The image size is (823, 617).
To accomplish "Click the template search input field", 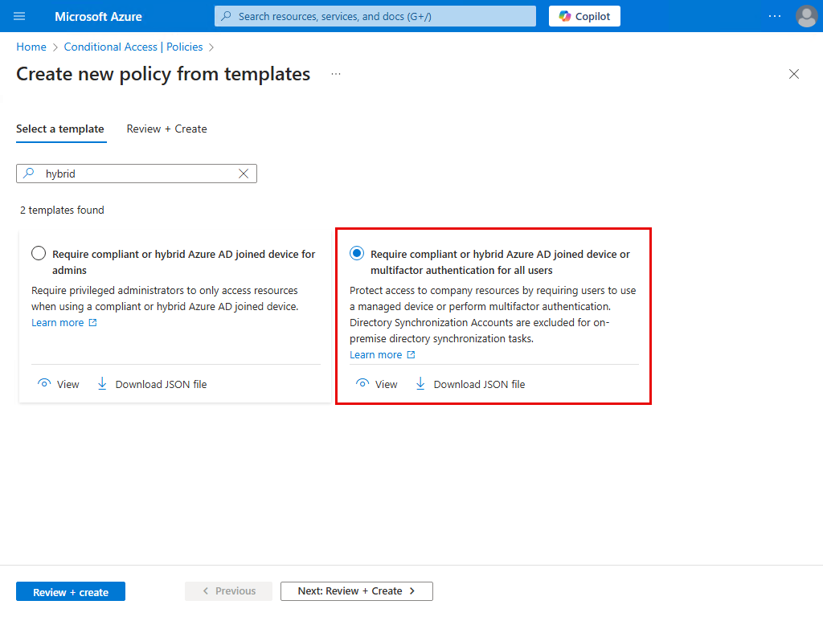I will (x=137, y=174).
